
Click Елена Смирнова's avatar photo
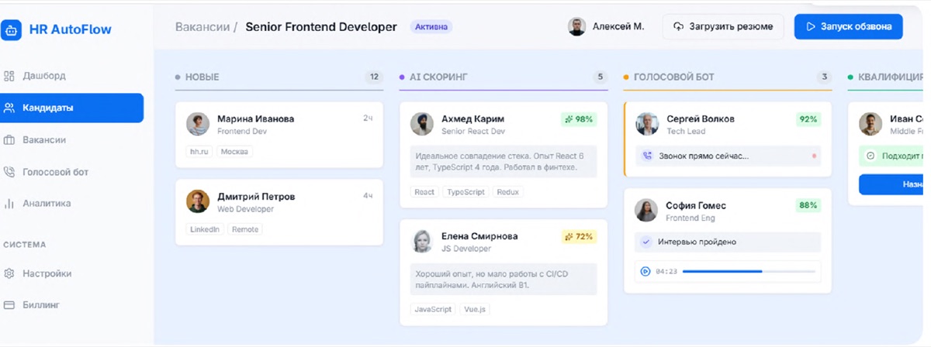click(x=422, y=241)
